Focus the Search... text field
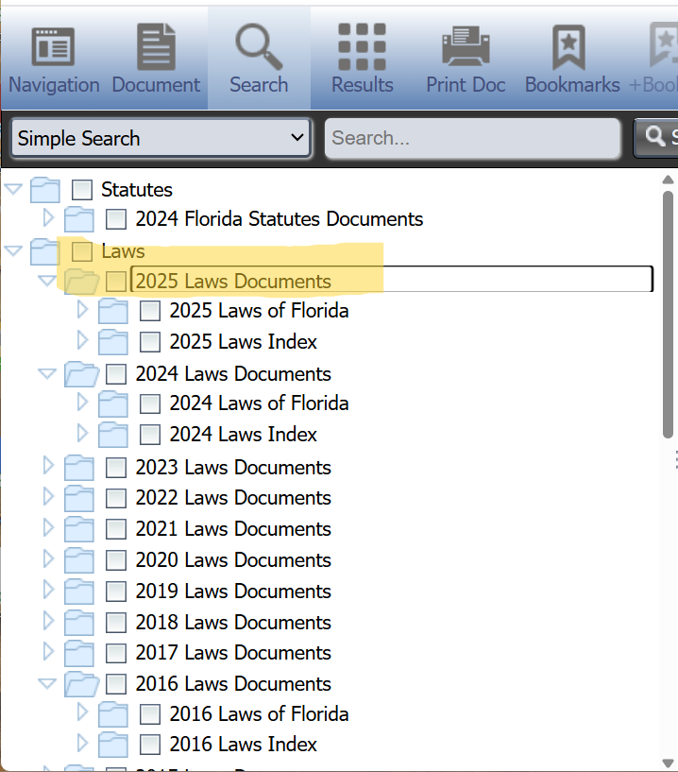This screenshot has width=678, height=772. click(x=472, y=138)
